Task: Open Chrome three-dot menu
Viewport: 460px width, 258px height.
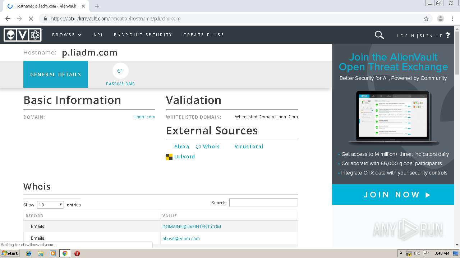Action: [x=452, y=19]
